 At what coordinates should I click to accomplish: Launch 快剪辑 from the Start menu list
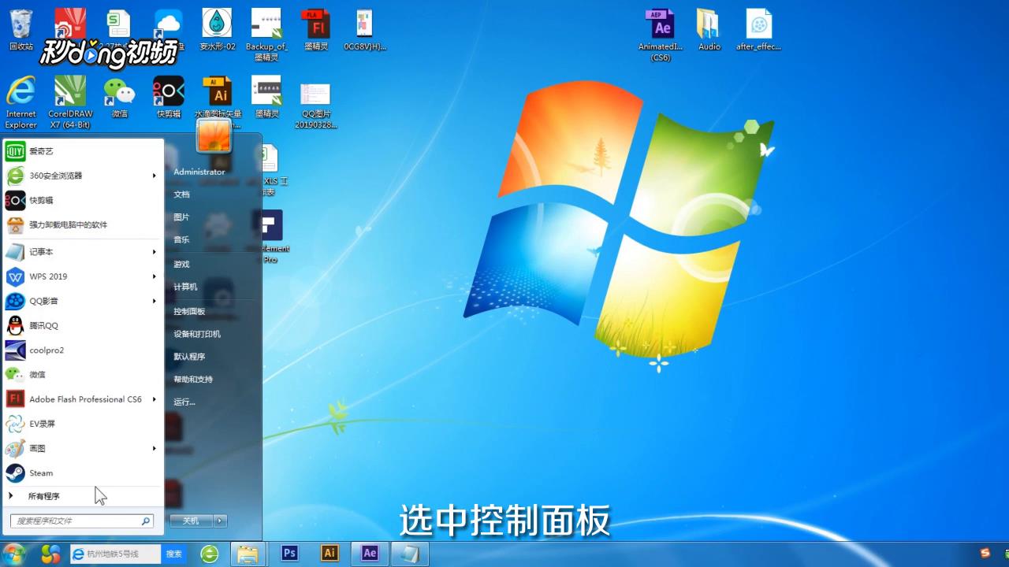(82, 200)
